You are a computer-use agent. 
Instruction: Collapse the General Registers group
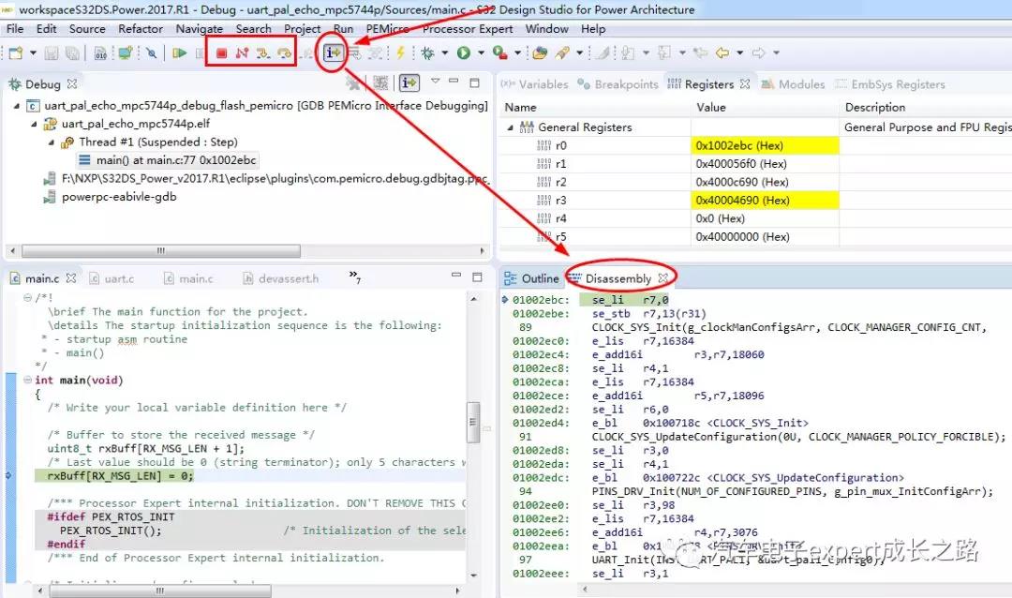coord(511,127)
